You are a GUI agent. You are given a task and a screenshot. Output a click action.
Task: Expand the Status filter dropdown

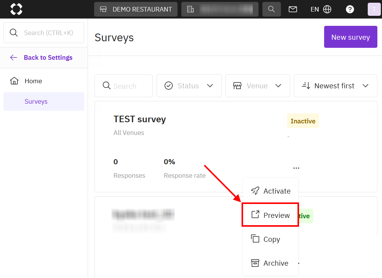pyautogui.click(x=189, y=86)
